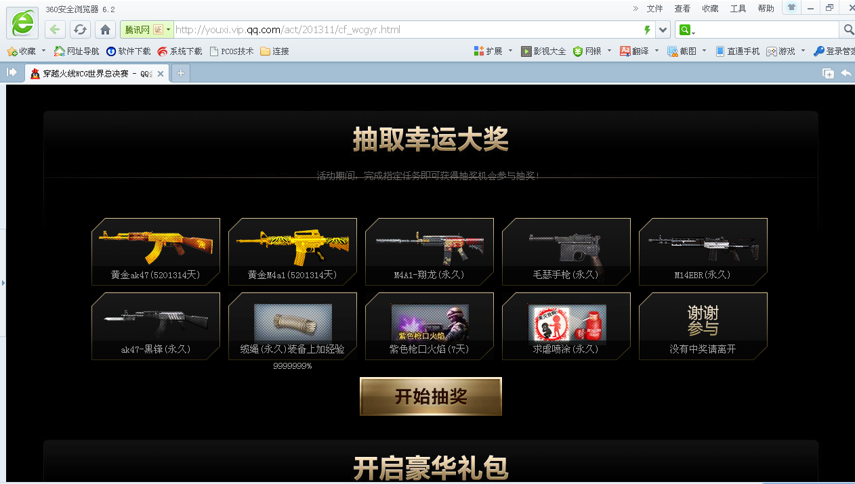Expand the 翻译 dropdown arrow

656,51
